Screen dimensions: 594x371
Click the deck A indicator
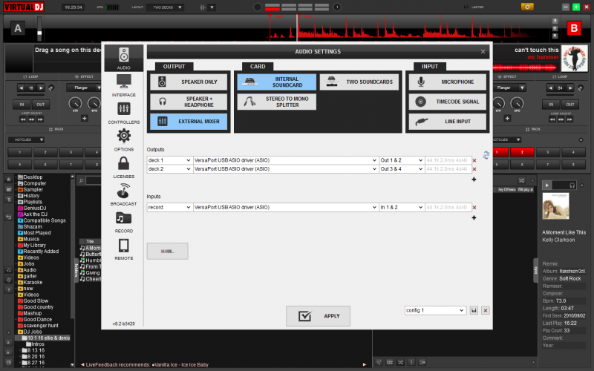(x=18, y=28)
